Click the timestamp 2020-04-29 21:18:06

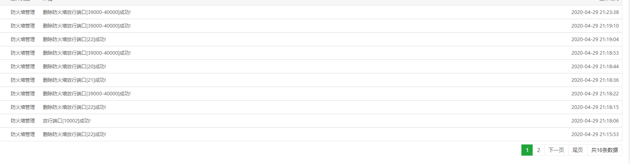pos(595,121)
